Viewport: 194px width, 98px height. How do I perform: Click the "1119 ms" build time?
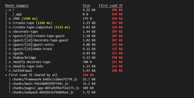click(62, 27)
